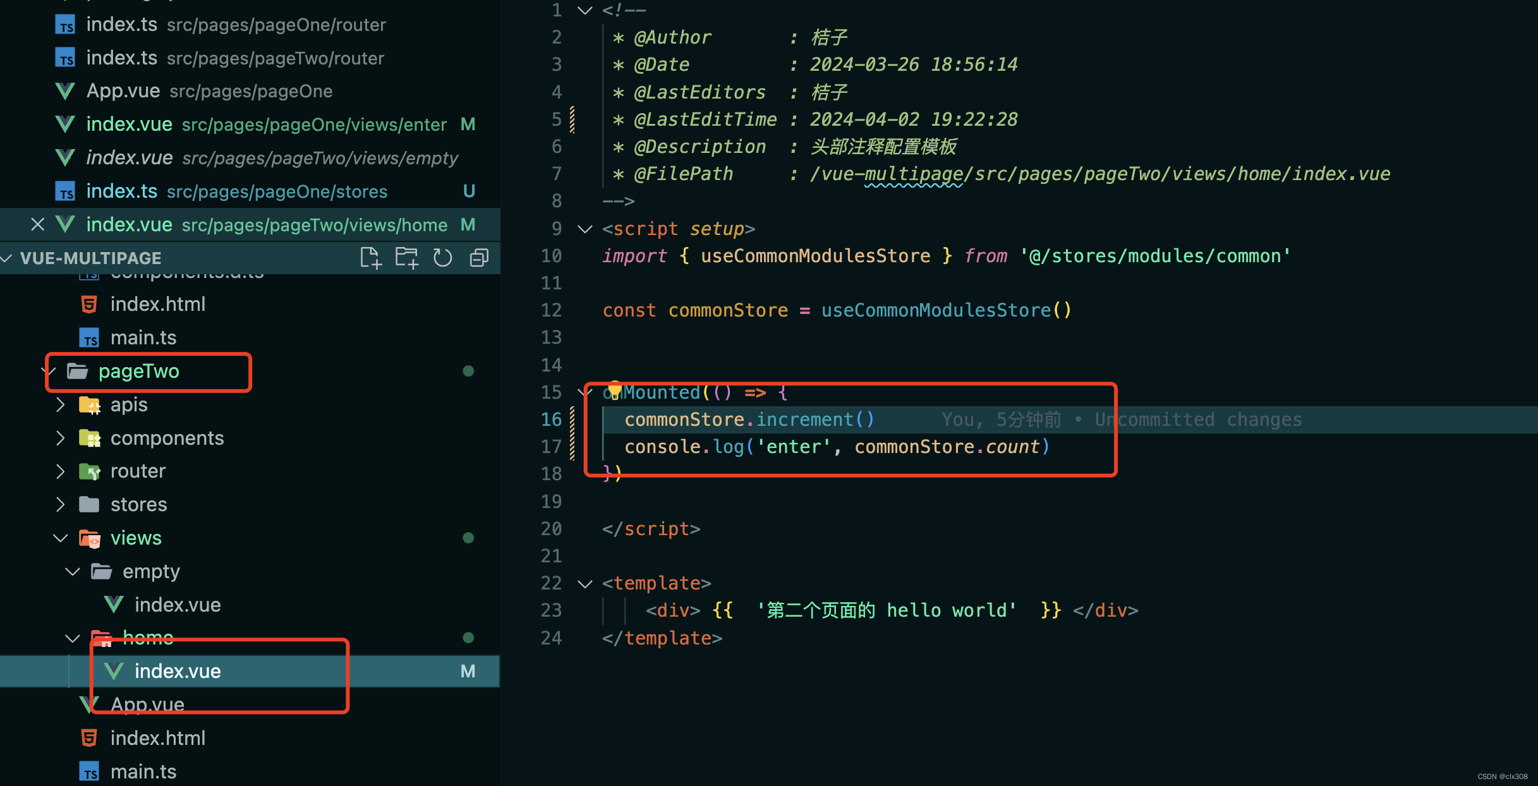Click line number 16 in the gutter

[x=551, y=420]
